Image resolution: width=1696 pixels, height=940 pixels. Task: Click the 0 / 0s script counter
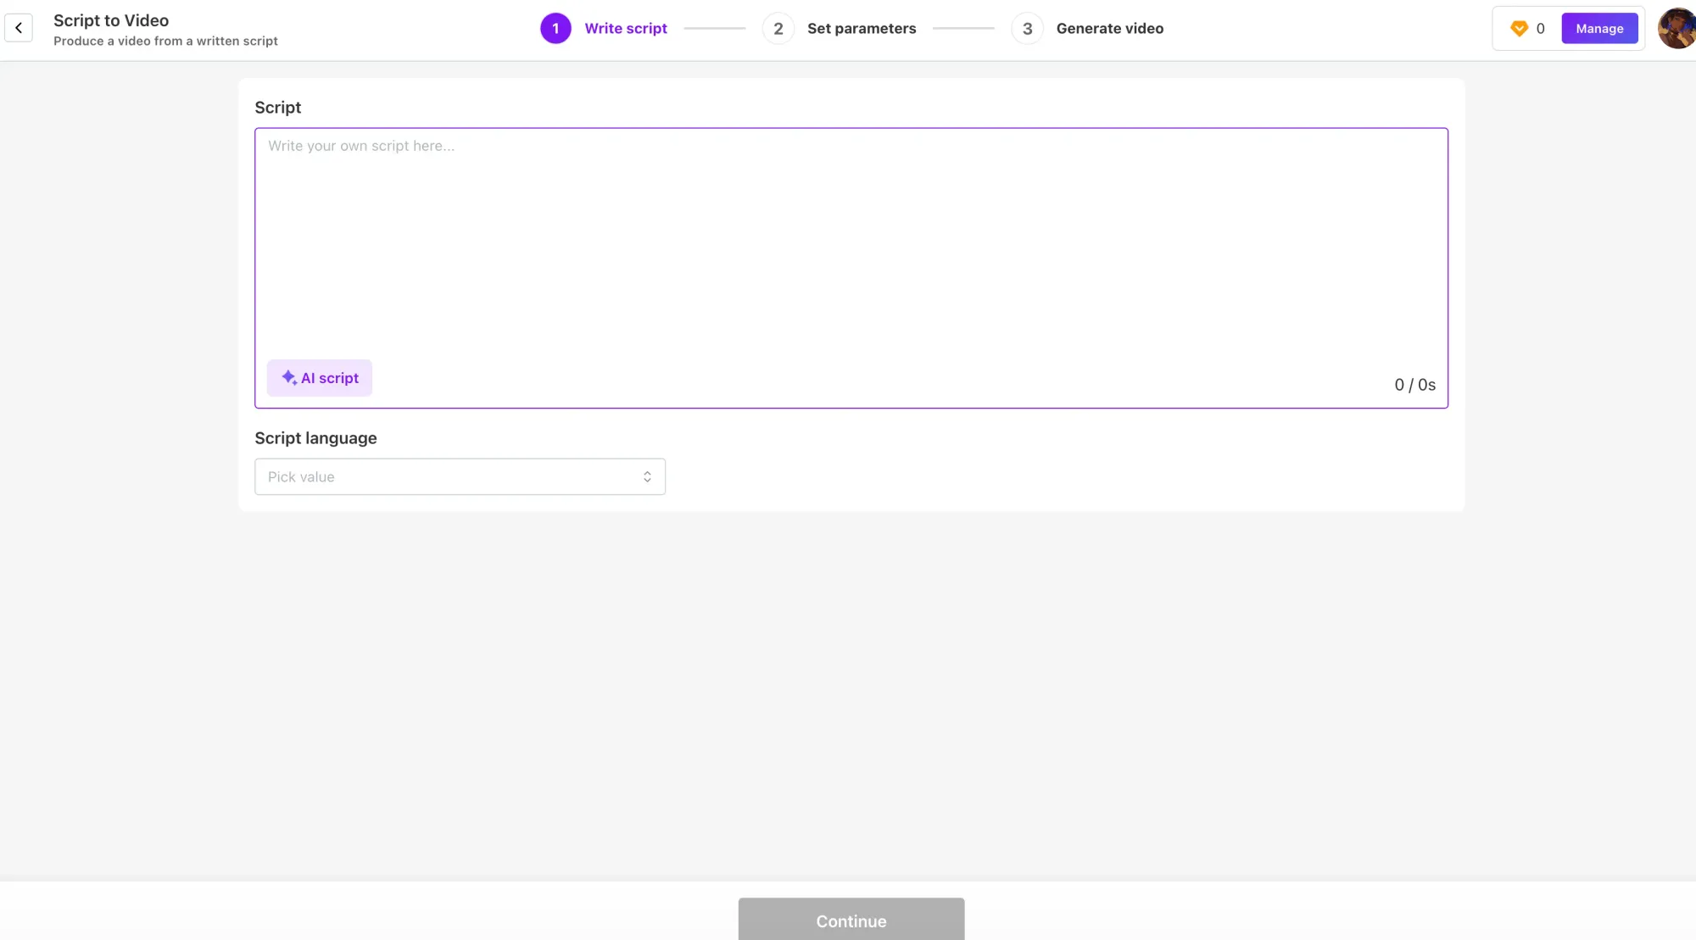tap(1414, 385)
